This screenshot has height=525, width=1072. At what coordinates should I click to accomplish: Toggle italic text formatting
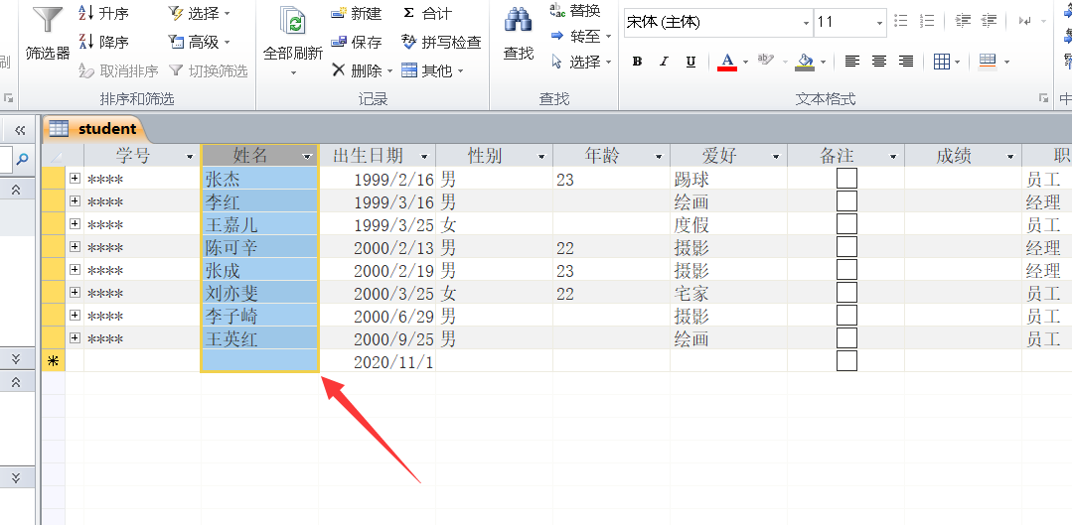point(664,62)
